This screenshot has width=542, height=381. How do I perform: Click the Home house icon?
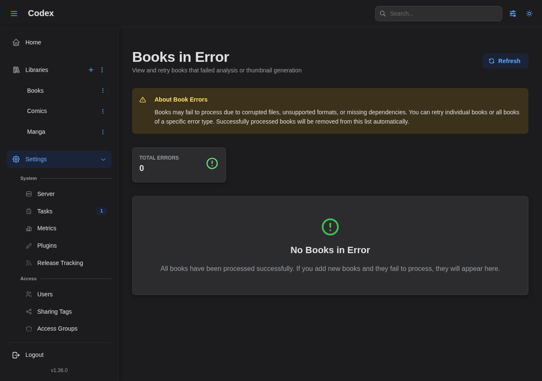(16, 42)
